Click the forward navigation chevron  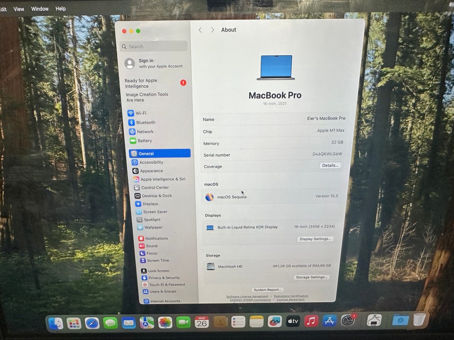212,30
